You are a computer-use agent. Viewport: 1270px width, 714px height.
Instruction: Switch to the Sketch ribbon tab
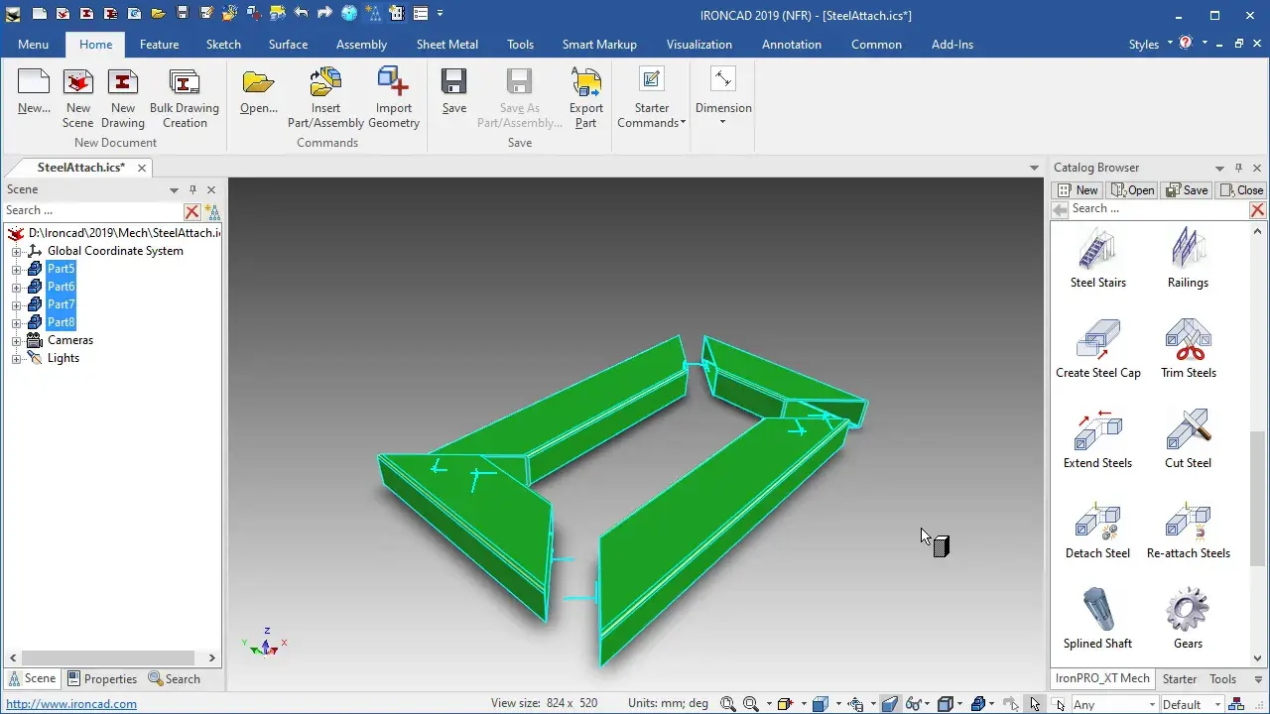click(x=223, y=45)
